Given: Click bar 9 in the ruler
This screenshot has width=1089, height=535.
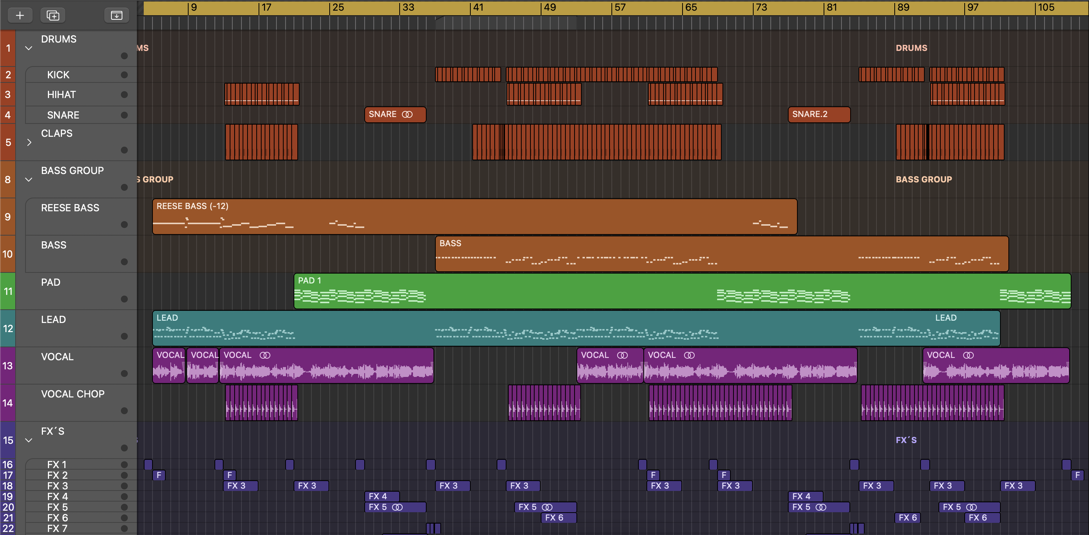Looking at the screenshot, I should [193, 8].
